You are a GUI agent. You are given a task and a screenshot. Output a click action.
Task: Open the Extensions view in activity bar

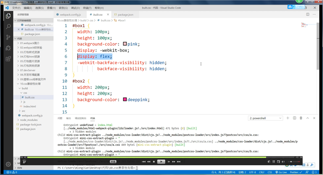[8, 59]
